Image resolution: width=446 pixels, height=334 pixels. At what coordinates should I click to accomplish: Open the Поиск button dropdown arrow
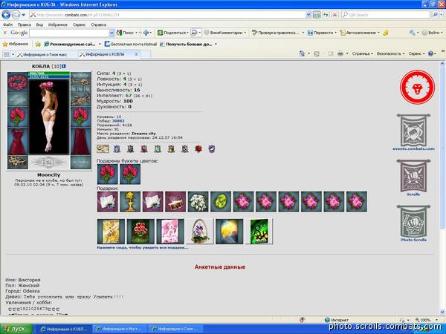coord(136,33)
